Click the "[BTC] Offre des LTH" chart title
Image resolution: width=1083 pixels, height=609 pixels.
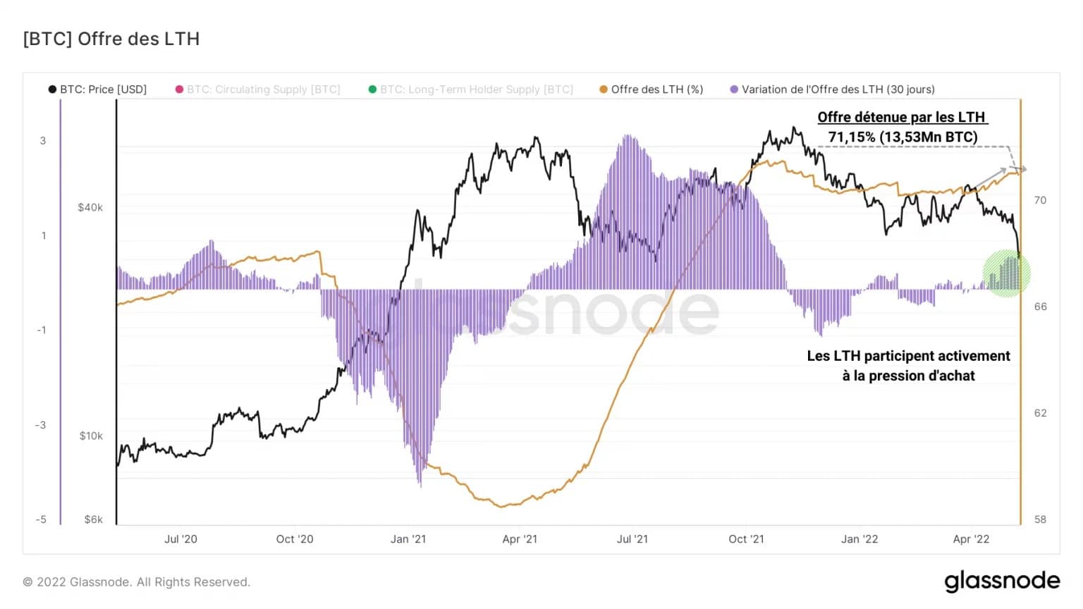(111, 39)
